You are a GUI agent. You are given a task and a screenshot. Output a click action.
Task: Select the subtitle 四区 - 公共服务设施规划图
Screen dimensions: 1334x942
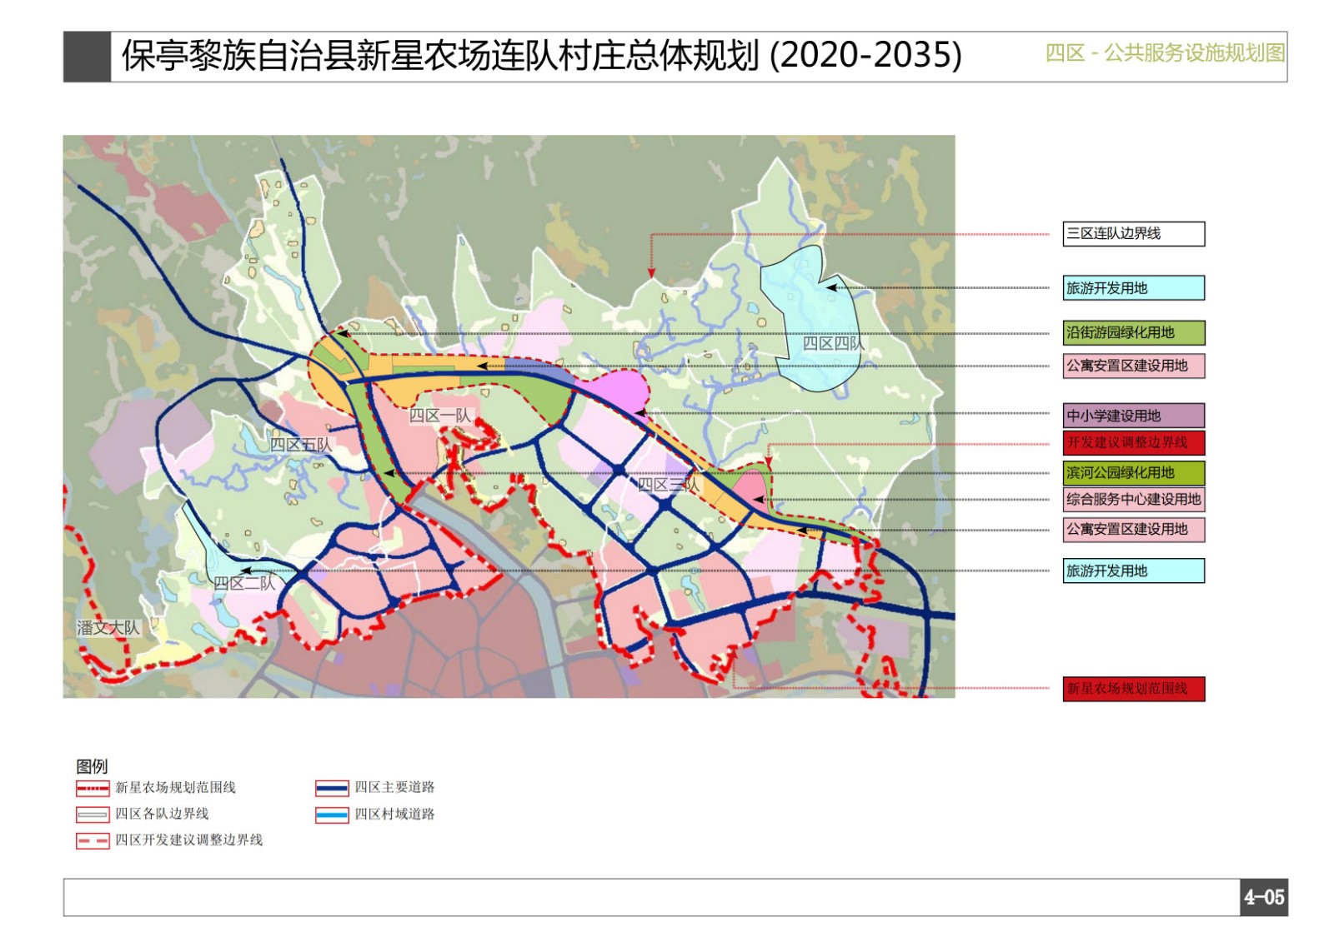pos(1165,53)
